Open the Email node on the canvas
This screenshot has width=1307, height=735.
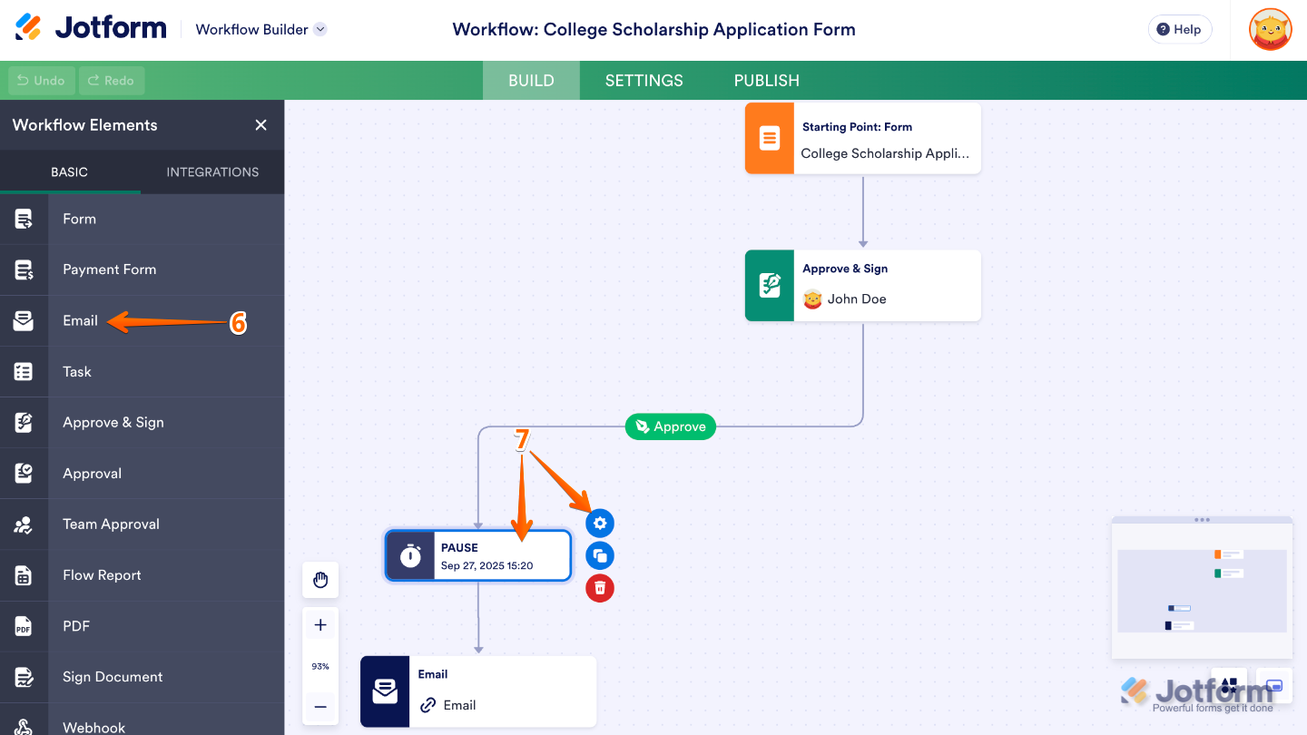click(x=478, y=691)
